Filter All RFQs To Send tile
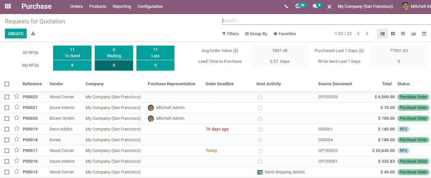 (x=72, y=53)
